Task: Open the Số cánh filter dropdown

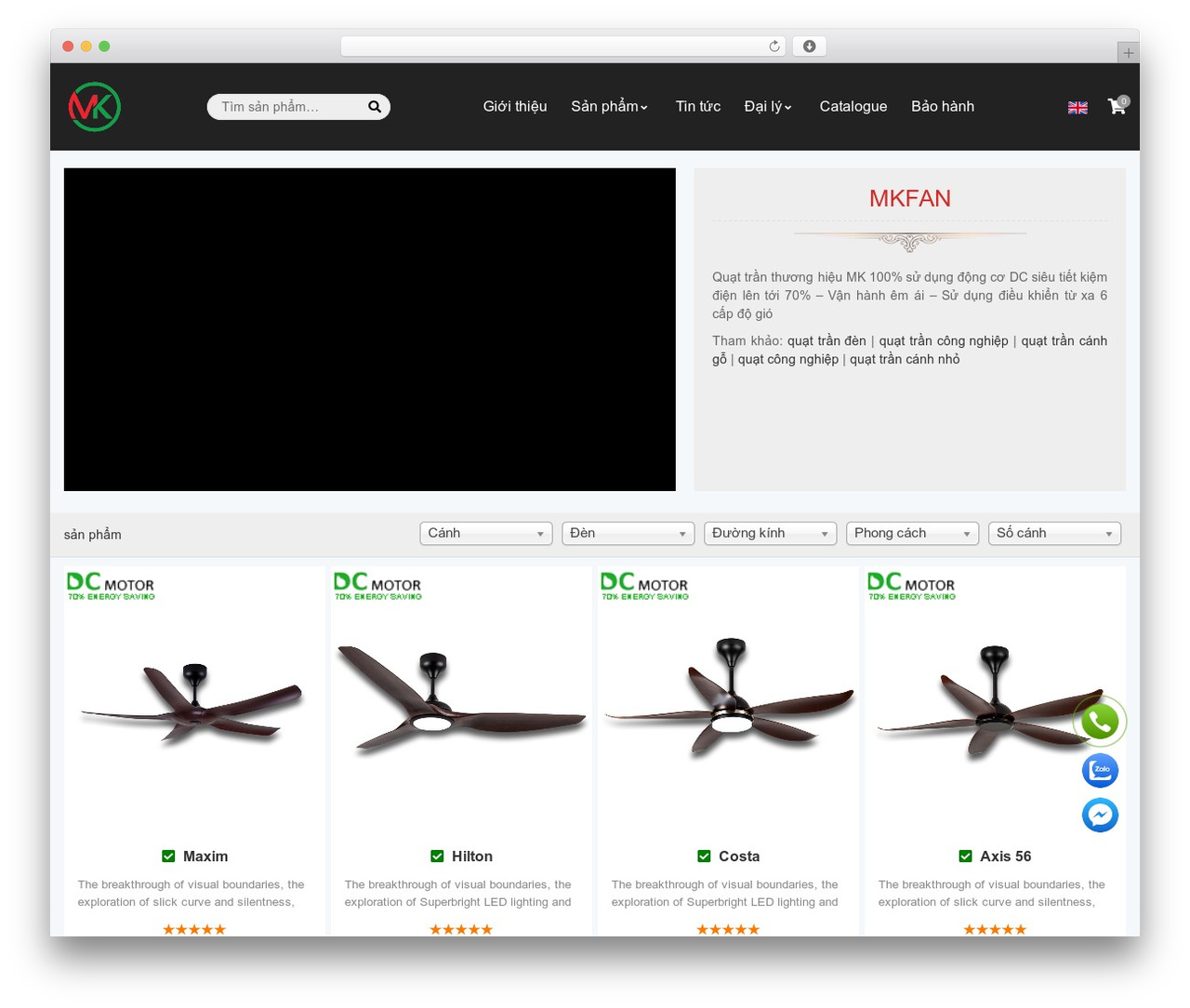Action: 1055,534
